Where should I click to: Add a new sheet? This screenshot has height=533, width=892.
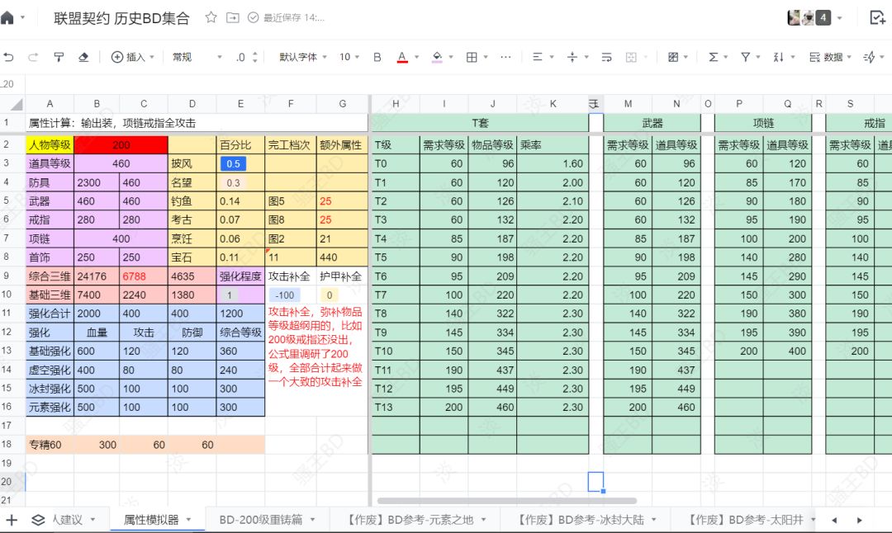[12, 520]
